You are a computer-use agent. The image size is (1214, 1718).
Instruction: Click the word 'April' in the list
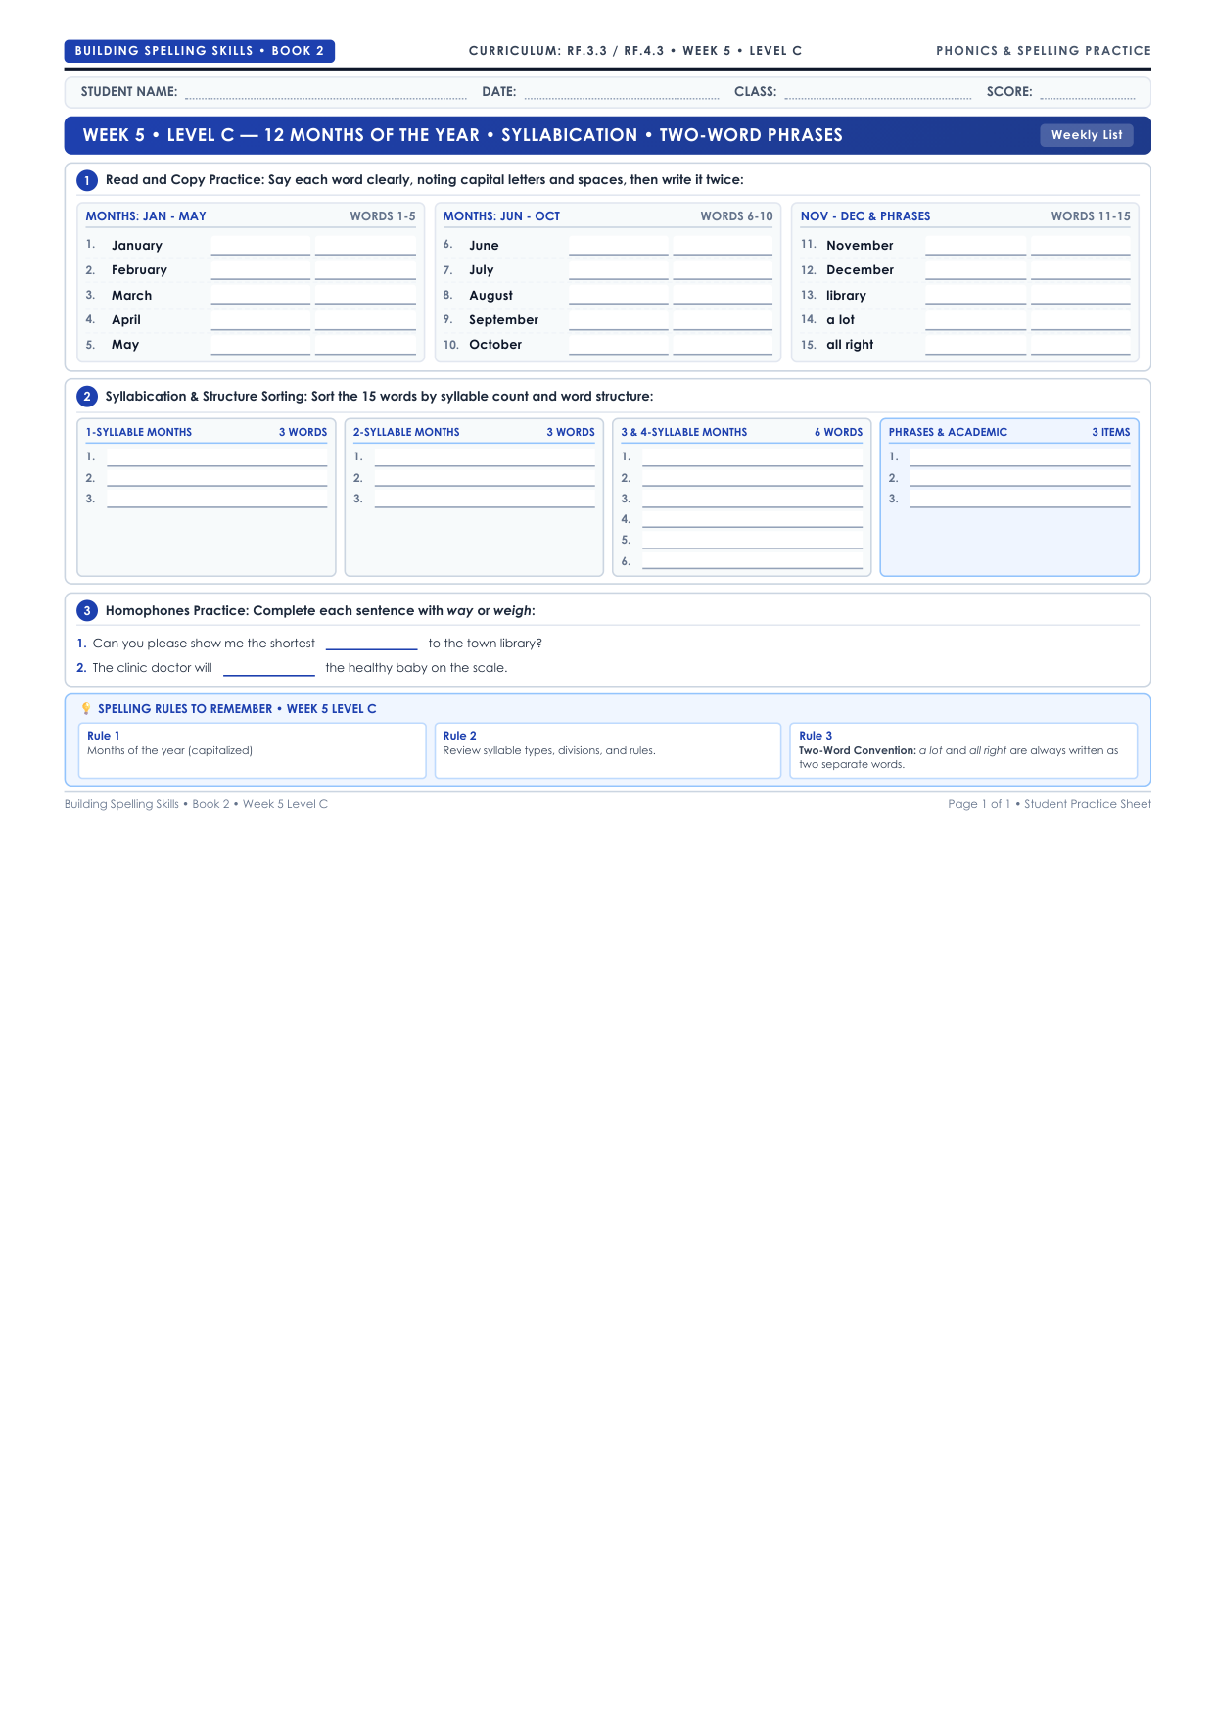click(126, 320)
